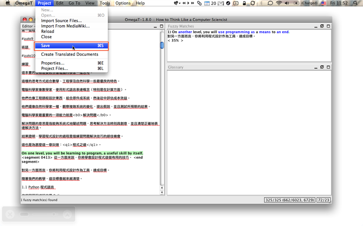Open the OmegaT application menu
The height and width of the screenshot is (226, 363).
(23, 3)
